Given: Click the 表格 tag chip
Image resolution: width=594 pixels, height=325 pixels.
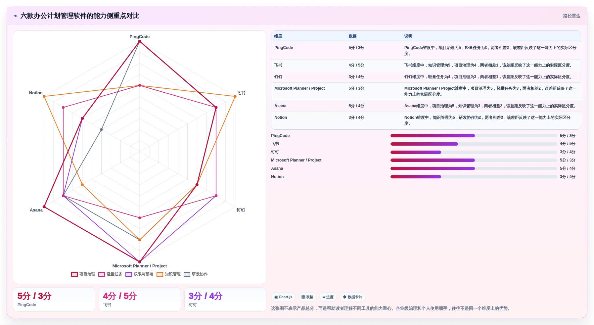Looking at the screenshot, I should (x=307, y=297).
